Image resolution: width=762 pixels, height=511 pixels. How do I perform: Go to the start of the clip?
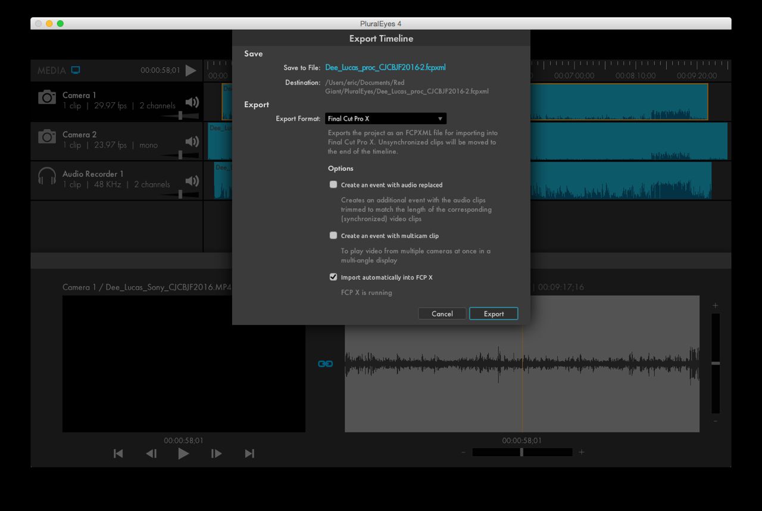point(118,453)
